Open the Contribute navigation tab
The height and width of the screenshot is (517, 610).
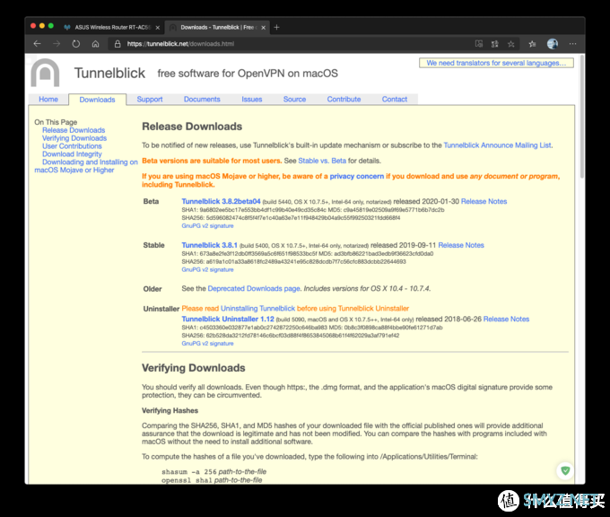(x=344, y=100)
